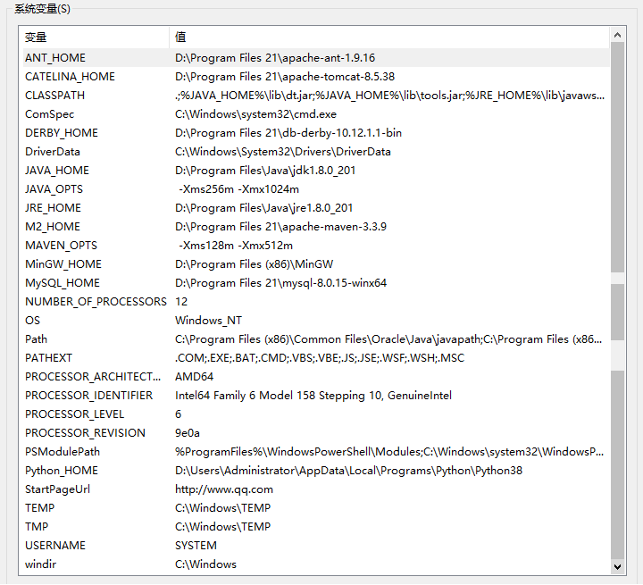Viewport: 643px width, 585px height.
Task: Select the PATHEXT variable row
Action: point(316,358)
